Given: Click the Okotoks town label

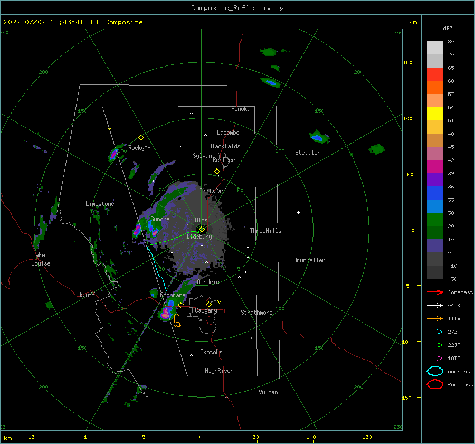Looking at the screenshot, I should coord(211,352).
